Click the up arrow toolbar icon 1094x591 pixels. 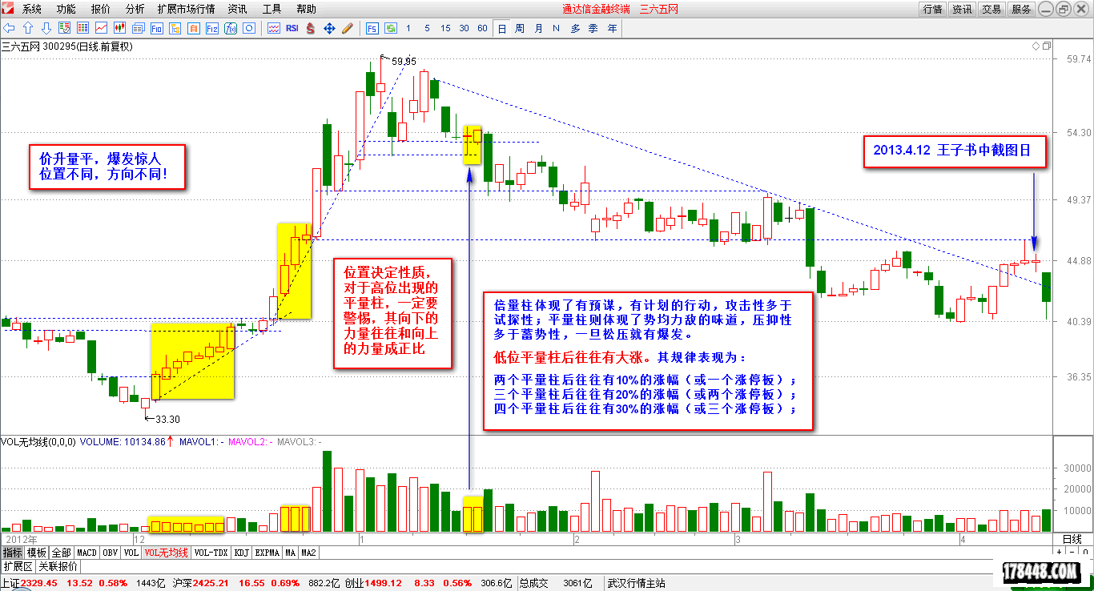[28, 28]
